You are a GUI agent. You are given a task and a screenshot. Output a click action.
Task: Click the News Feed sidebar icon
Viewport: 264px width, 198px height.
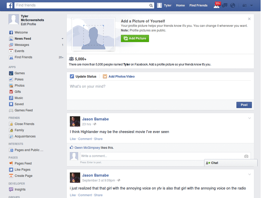(x=11, y=39)
